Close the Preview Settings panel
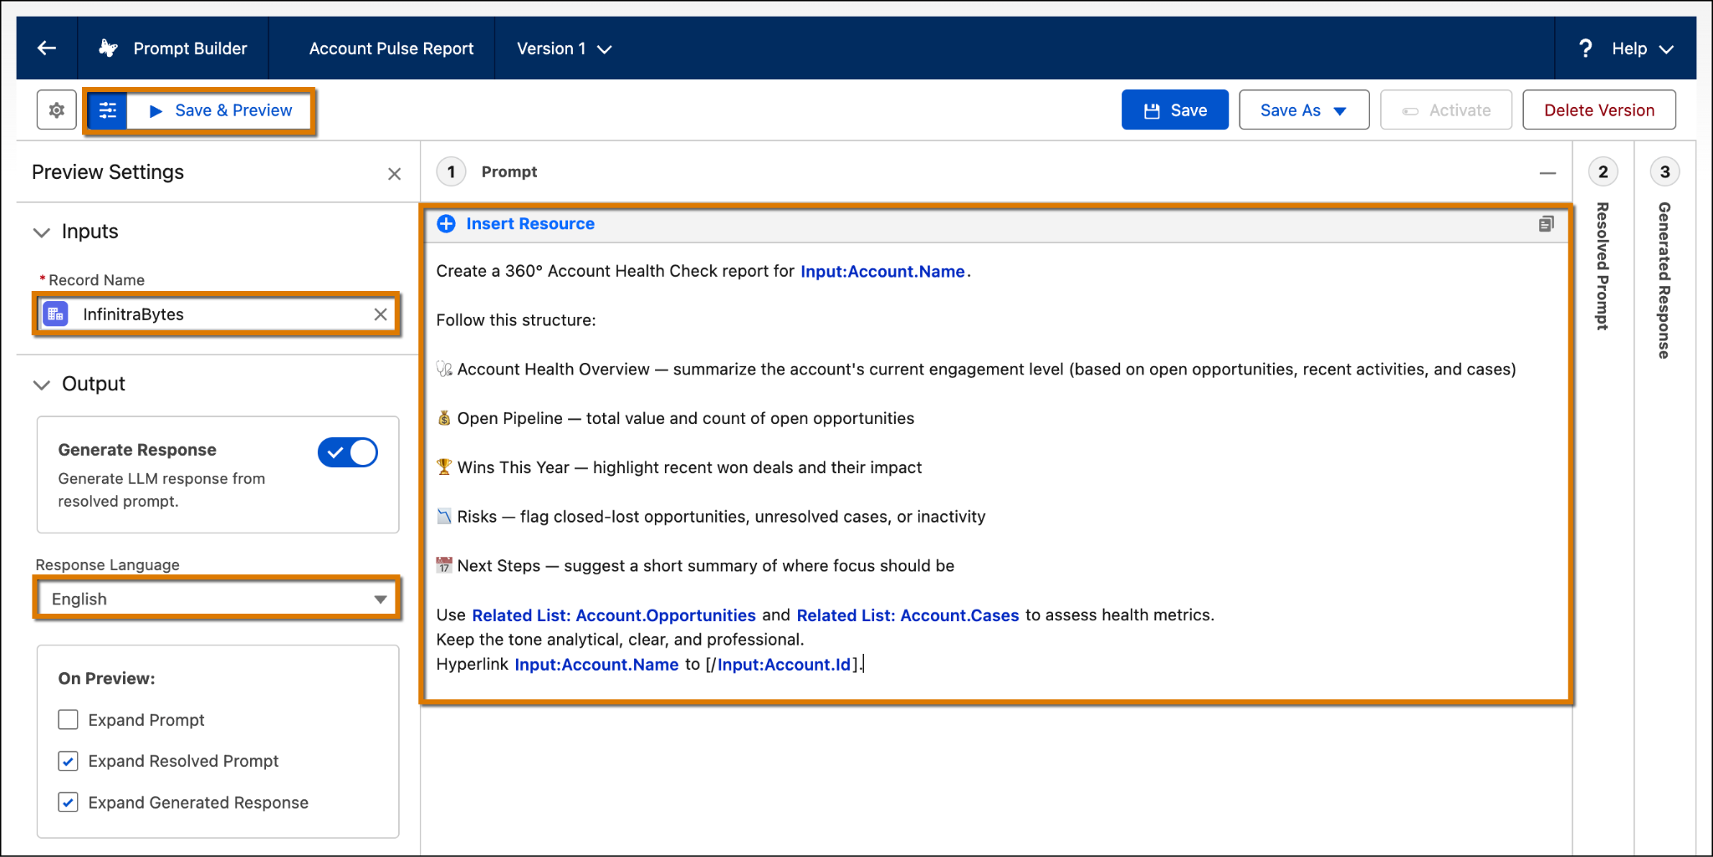 click(395, 174)
